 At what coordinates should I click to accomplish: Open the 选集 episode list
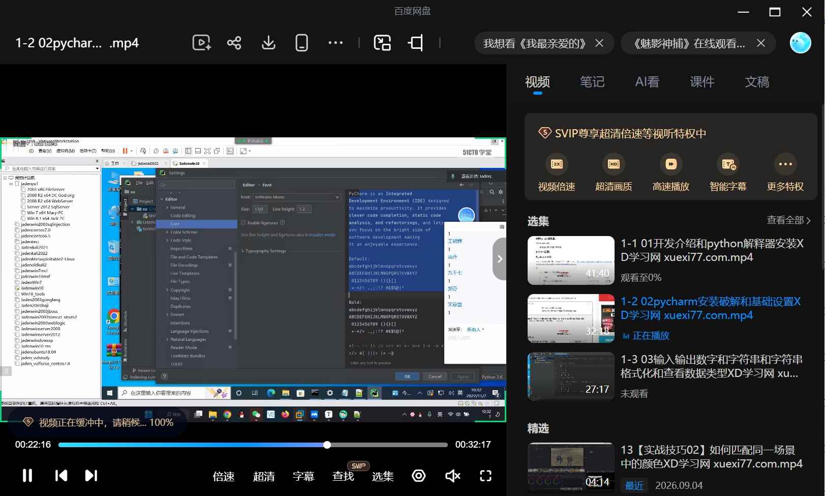pyautogui.click(x=383, y=476)
